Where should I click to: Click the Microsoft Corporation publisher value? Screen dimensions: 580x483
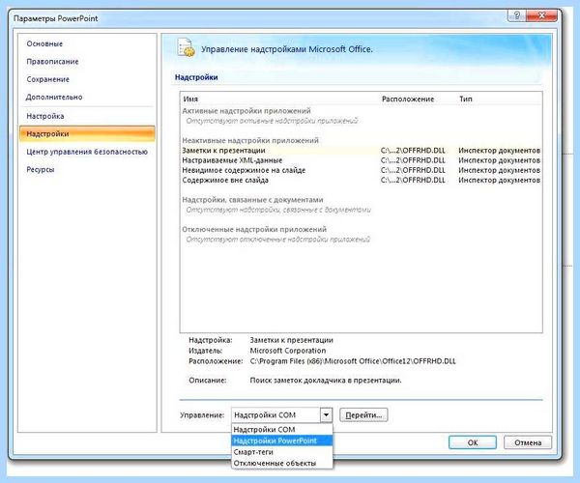pos(288,351)
